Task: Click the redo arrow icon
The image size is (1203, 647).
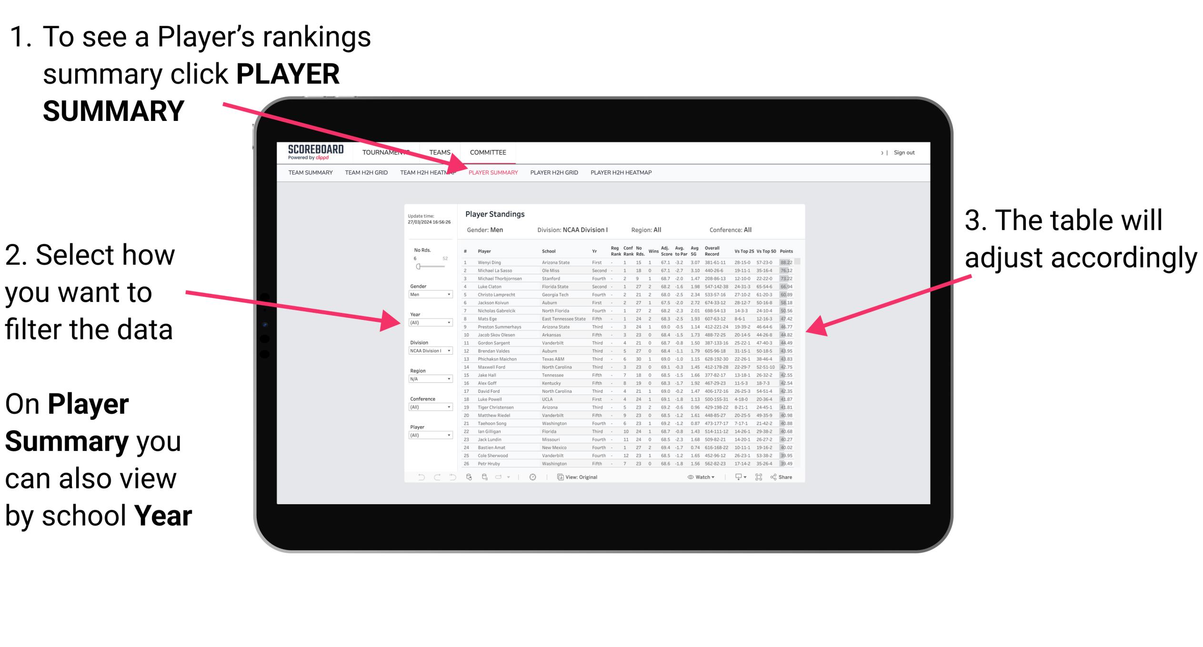Action: pyautogui.click(x=437, y=476)
